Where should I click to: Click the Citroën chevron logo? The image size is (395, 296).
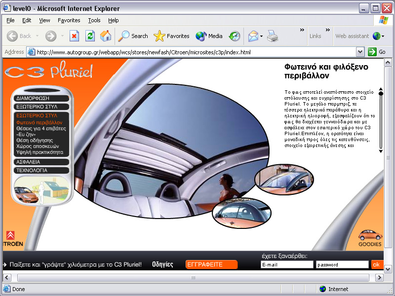(10, 235)
